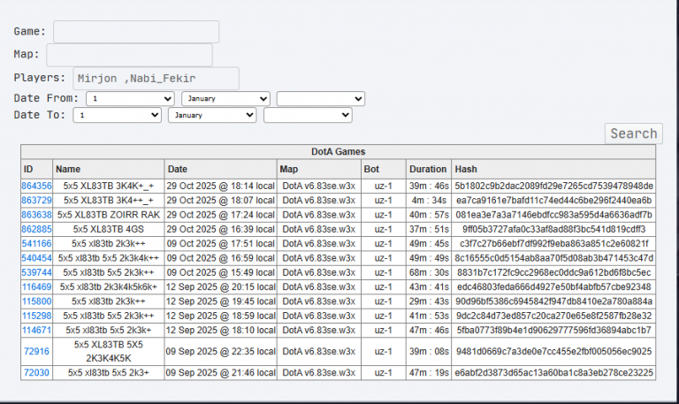Open game ID 862885 link
679x404 pixels.
[36, 229]
